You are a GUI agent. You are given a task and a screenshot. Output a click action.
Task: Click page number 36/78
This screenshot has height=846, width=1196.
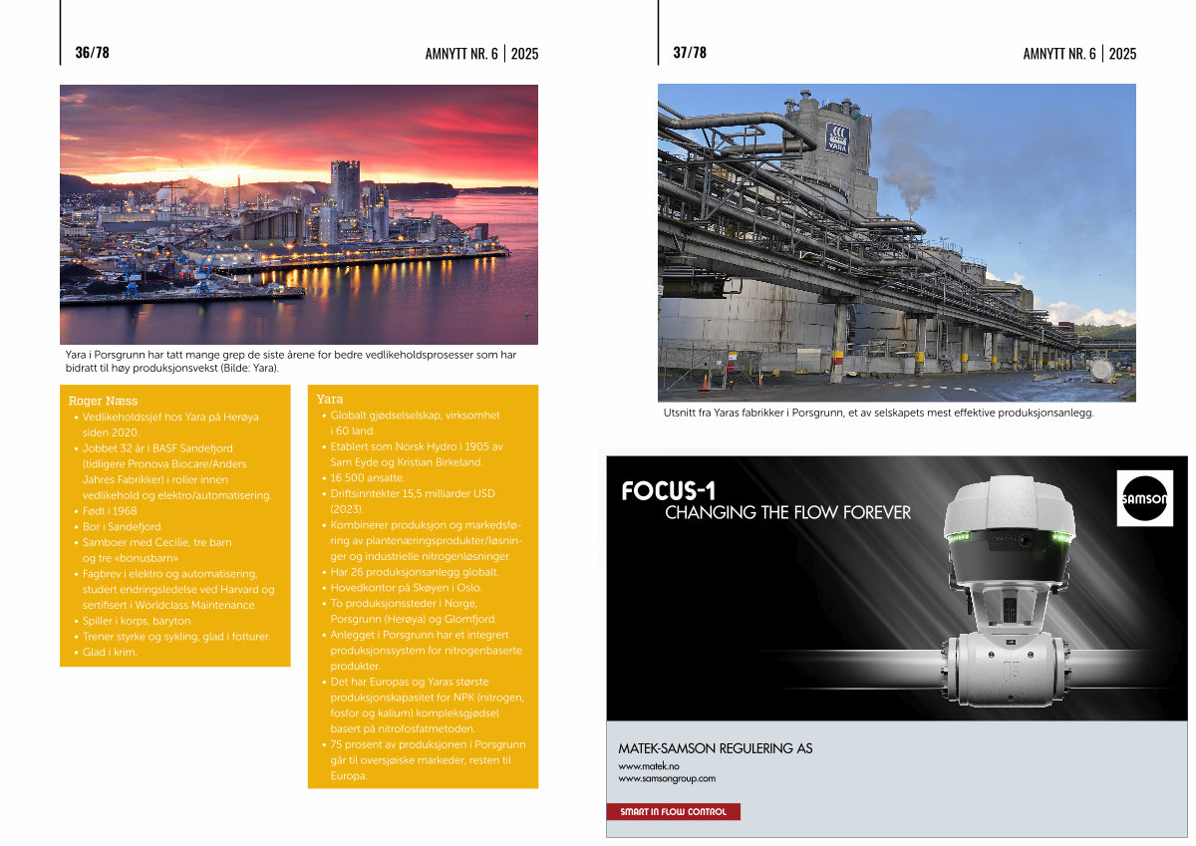pyautogui.click(x=92, y=53)
